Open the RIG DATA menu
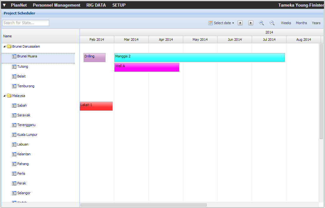Viewport: 325px width, 208px height. pyautogui.click(x=96, y=5)
